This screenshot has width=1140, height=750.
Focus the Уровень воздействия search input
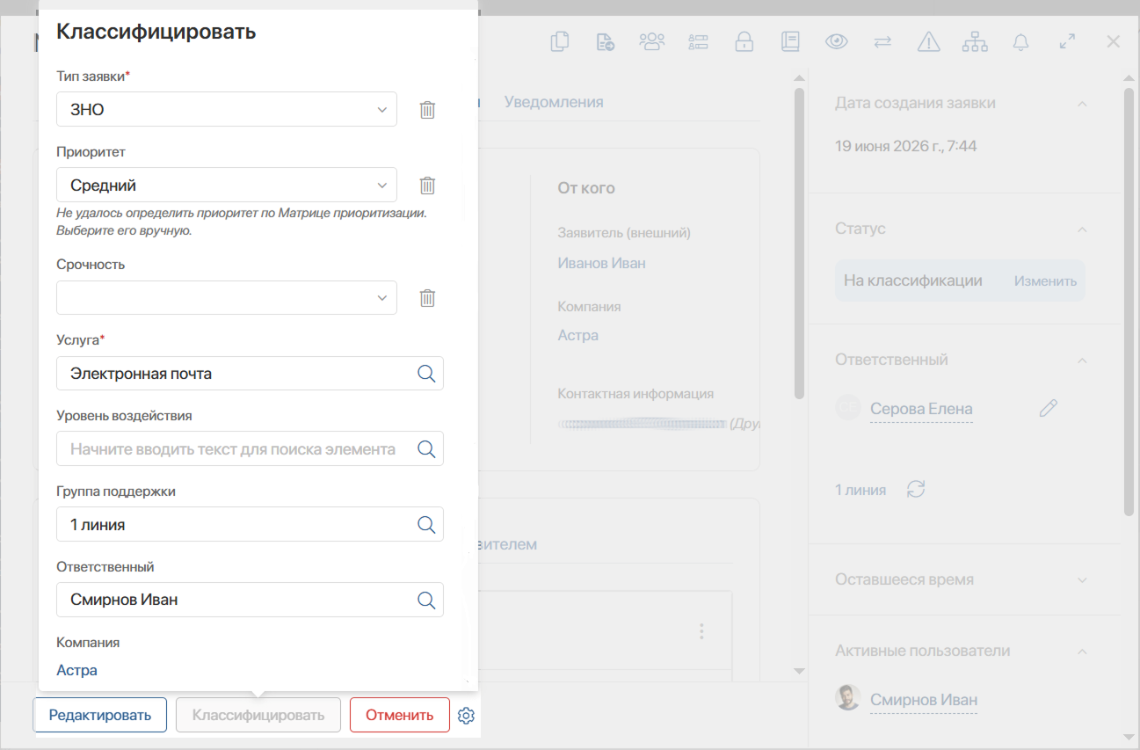[x=250, y=449]
